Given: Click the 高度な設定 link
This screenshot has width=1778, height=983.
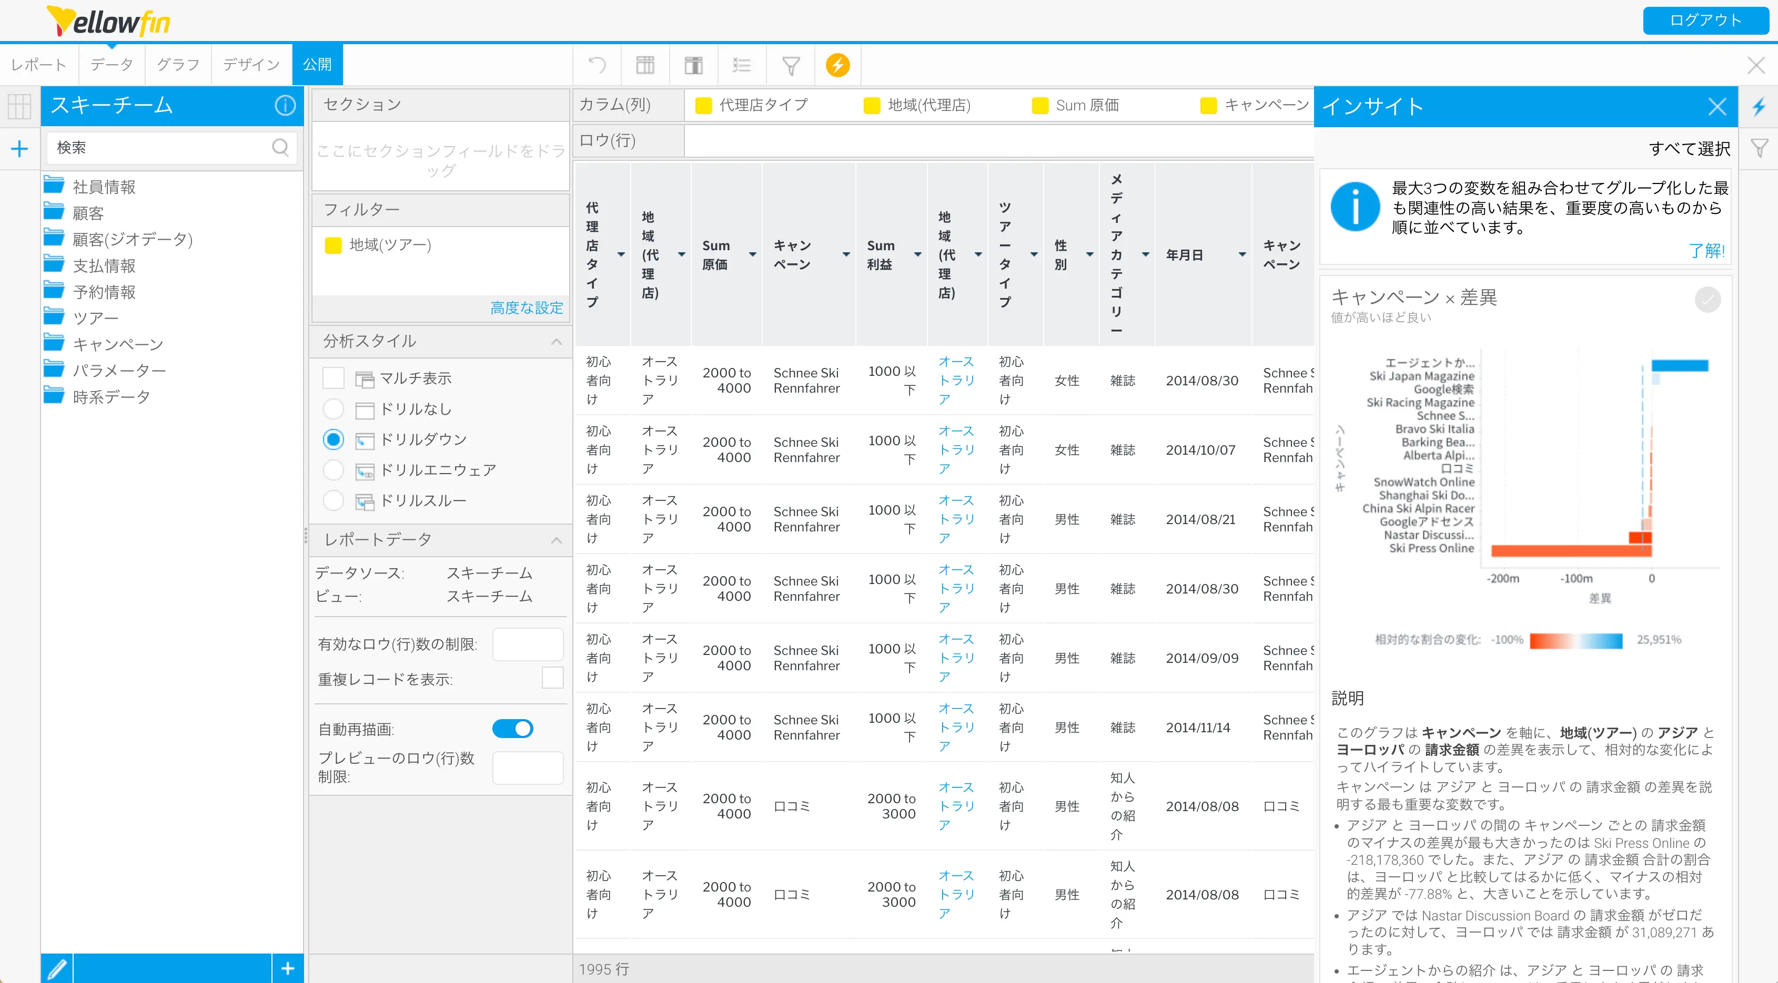Looking at the screenshot, I should pos(526,308).
